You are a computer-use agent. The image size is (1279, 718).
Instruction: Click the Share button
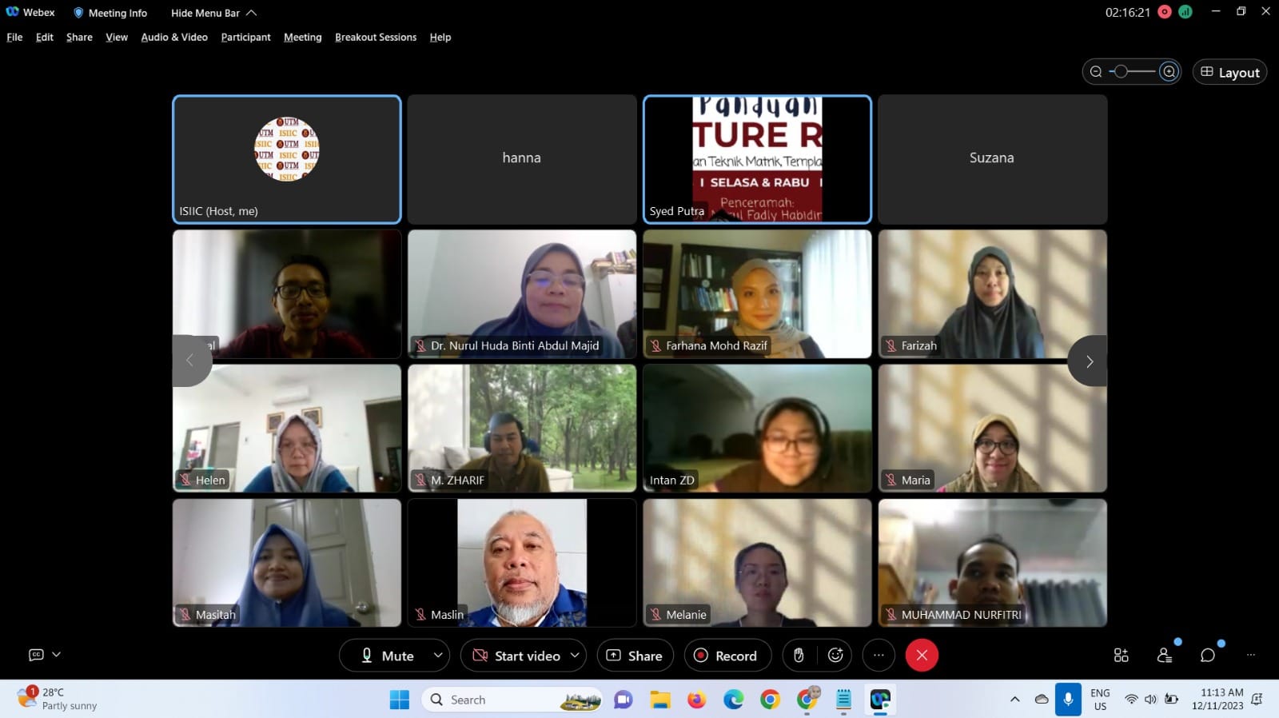tap(635, 656)
